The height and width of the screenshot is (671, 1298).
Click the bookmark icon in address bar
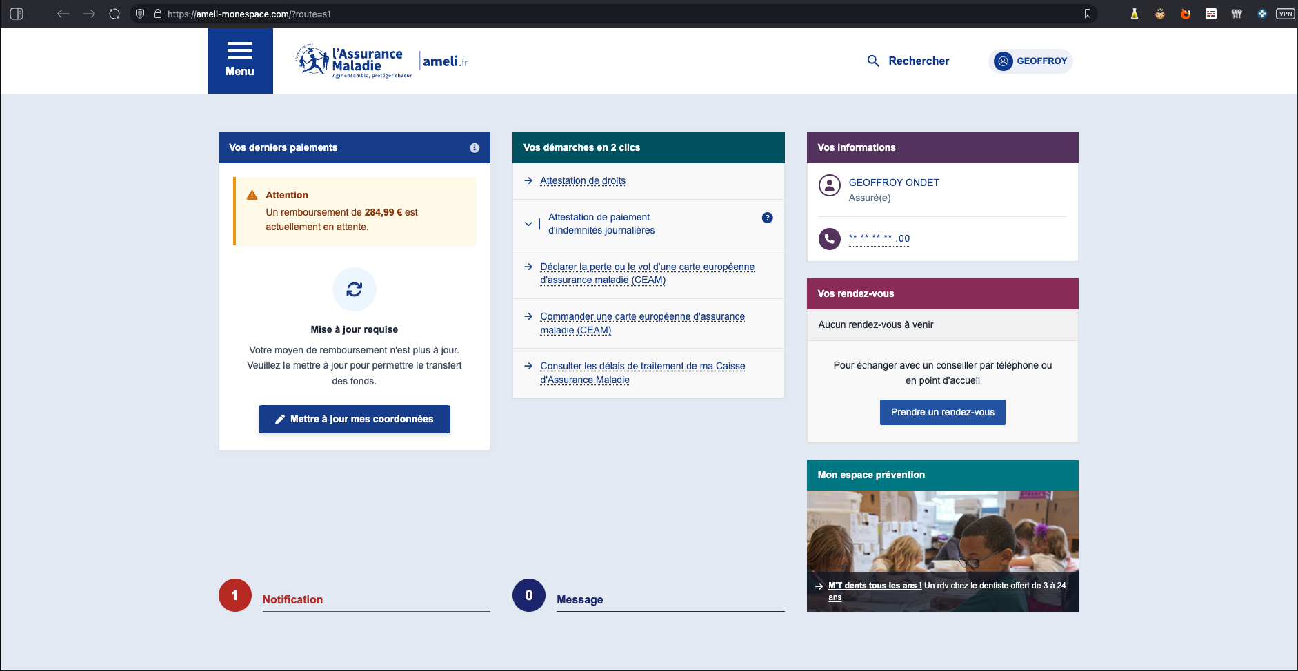pos(1088,14)
